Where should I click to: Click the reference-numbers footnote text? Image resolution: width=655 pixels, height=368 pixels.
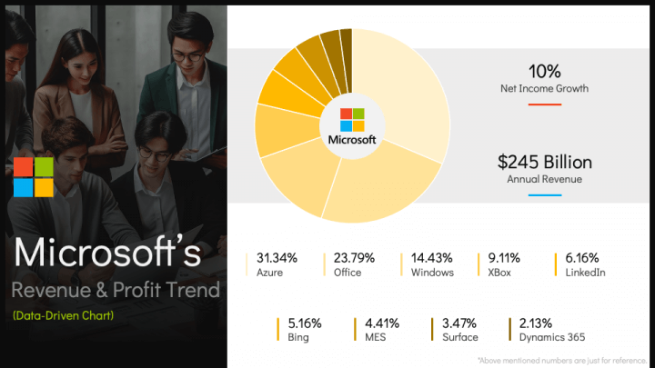pyautogui.click(x=562, y=361)
